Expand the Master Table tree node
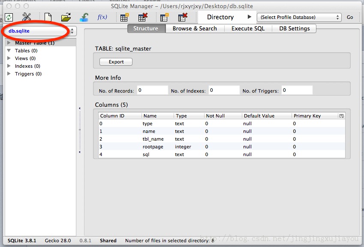Image resolution: width=364 pixels, height=247 pixels. tap(9, 43)
